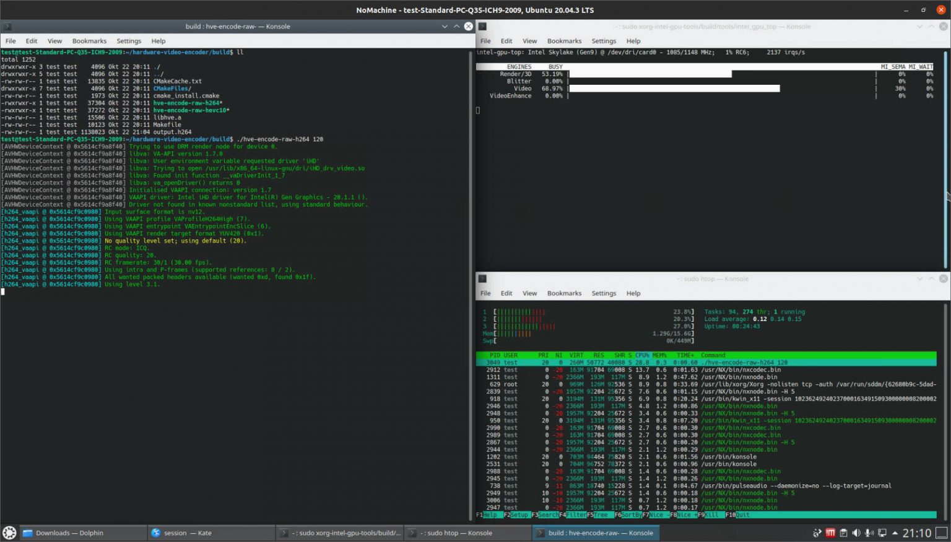Click F6 SortBy in htop function bar

(628, 515)
